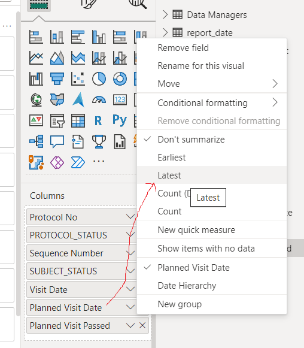Select the R script visual
304x348 pixels.
point(98,121)
